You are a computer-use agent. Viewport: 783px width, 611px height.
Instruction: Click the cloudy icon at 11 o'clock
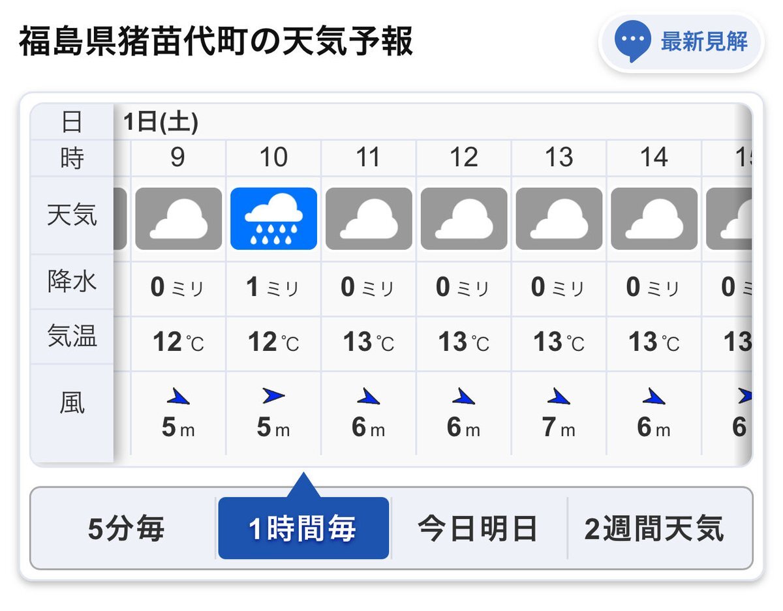click(x=369, y=219)
